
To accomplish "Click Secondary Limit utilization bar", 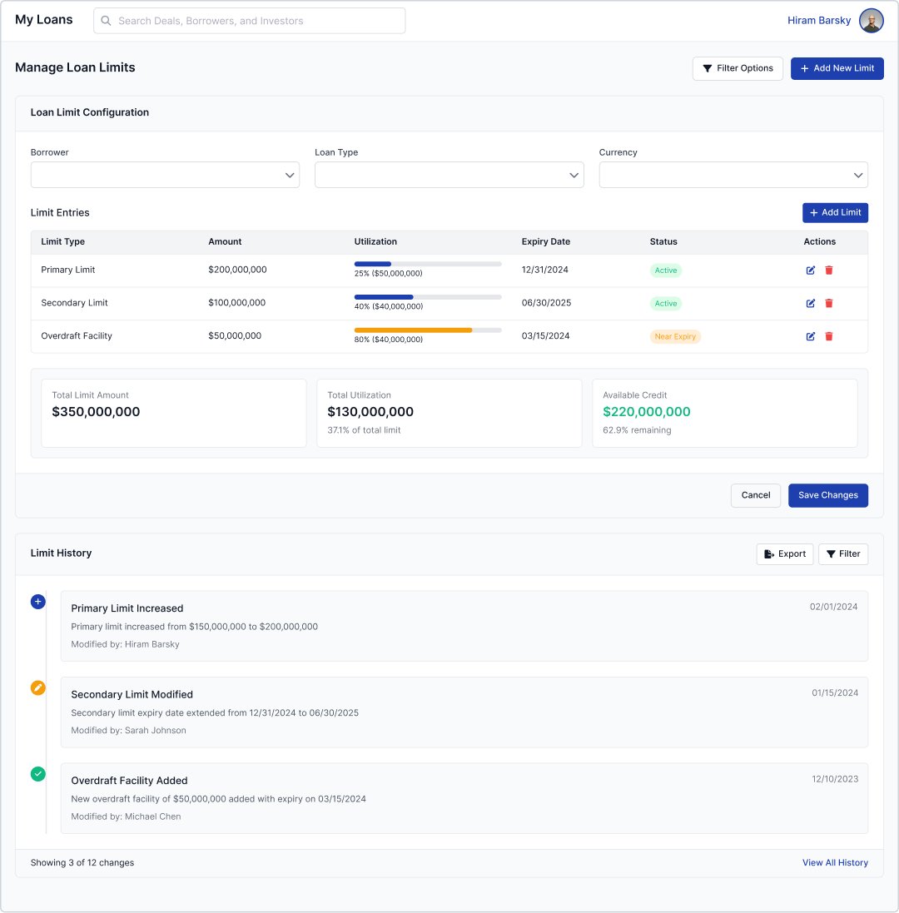I will coord(428,298).
